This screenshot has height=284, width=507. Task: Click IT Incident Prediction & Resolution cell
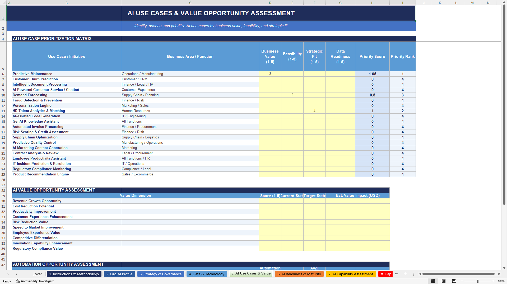point(67,164)
